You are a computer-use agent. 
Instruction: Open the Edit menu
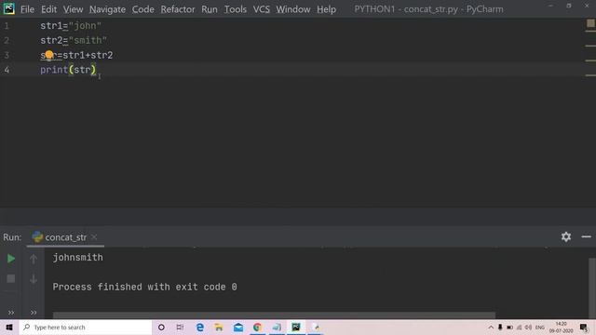coord(48,9)
